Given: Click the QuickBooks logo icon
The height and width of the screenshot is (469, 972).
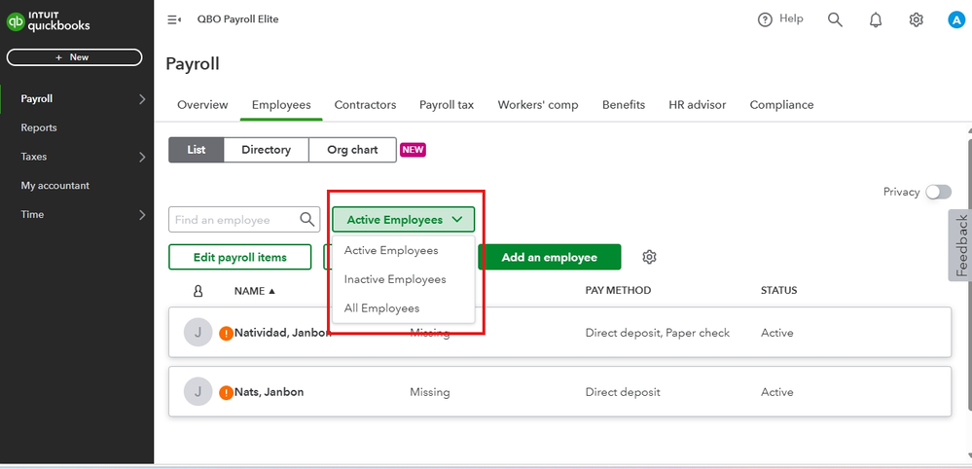Looking at the screenshot, I should (x=16, y=20).
